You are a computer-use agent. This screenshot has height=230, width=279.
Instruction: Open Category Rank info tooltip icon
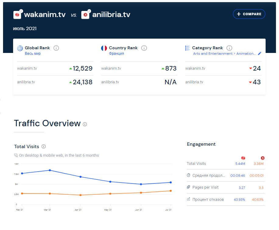229,48
